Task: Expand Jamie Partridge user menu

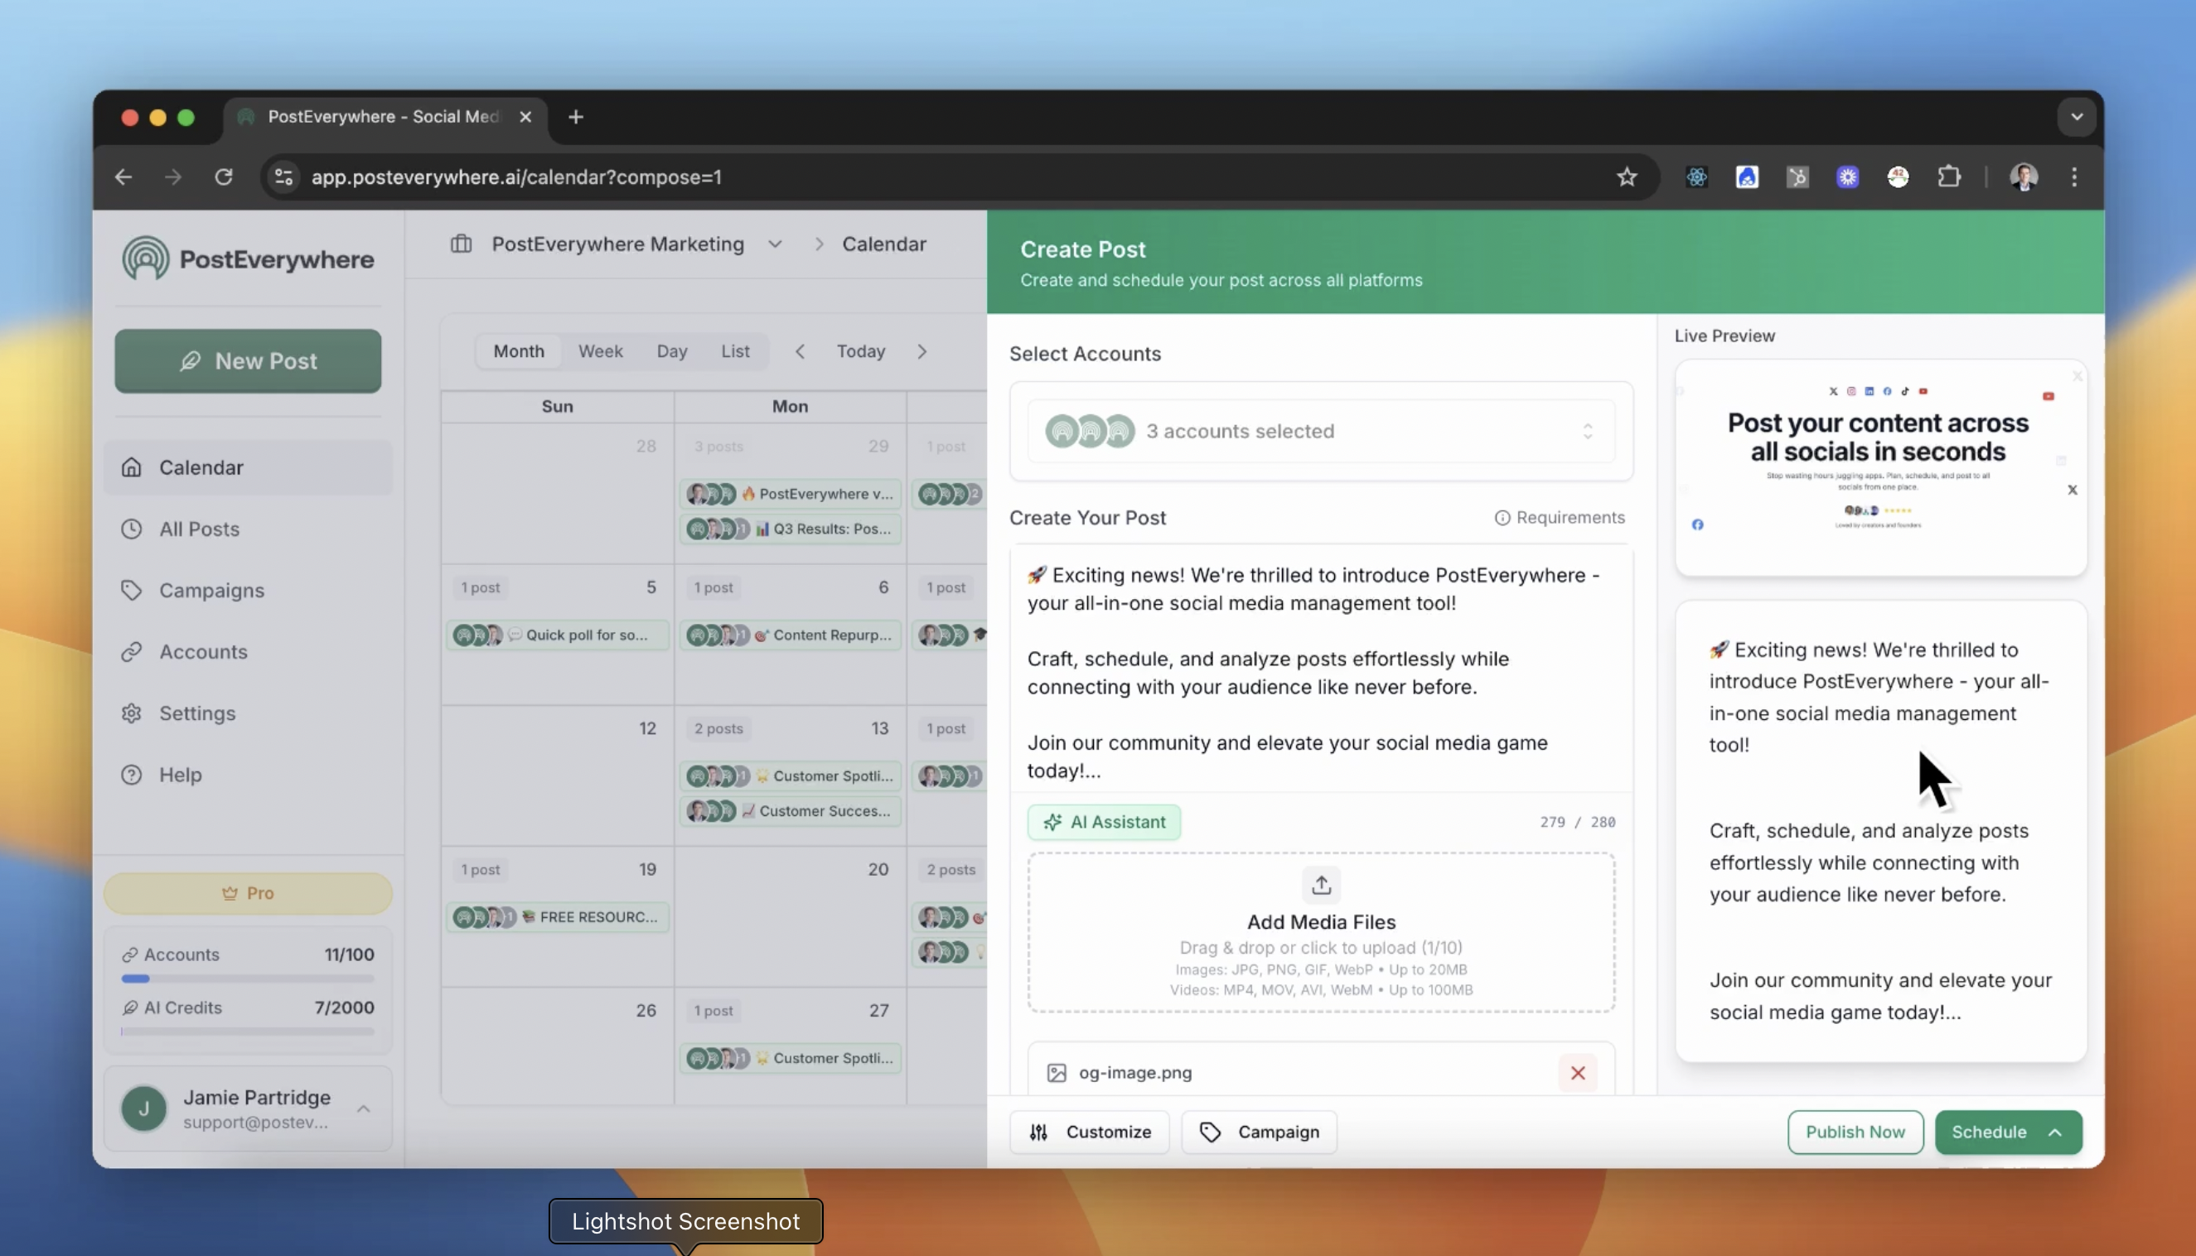Action: pos(363,1109)
